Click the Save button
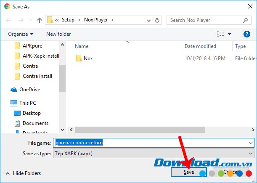The width and height of the screenshot is (257, 183). tap(189, 172)
